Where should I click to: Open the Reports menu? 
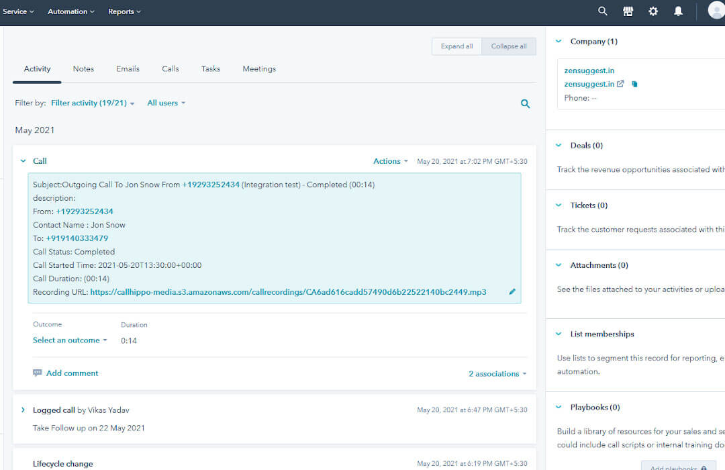pyautogui.click(x=124, y=11)
